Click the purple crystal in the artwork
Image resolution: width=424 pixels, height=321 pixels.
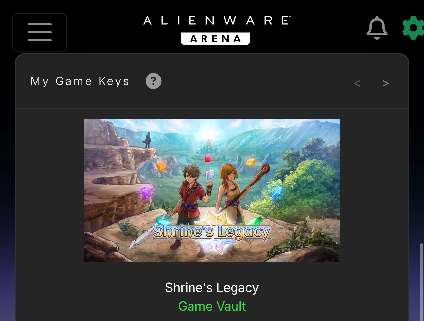[x=146, y=192]
